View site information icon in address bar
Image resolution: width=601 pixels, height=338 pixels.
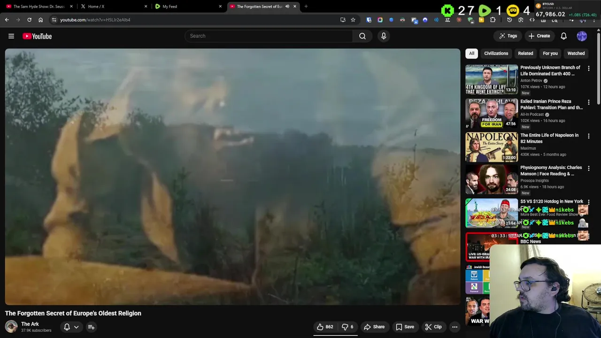click(x=54, y=20)
